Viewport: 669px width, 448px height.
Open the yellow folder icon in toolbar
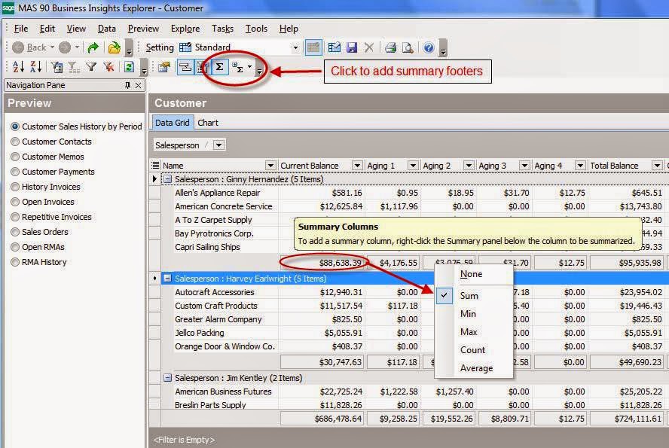[114, 47]
